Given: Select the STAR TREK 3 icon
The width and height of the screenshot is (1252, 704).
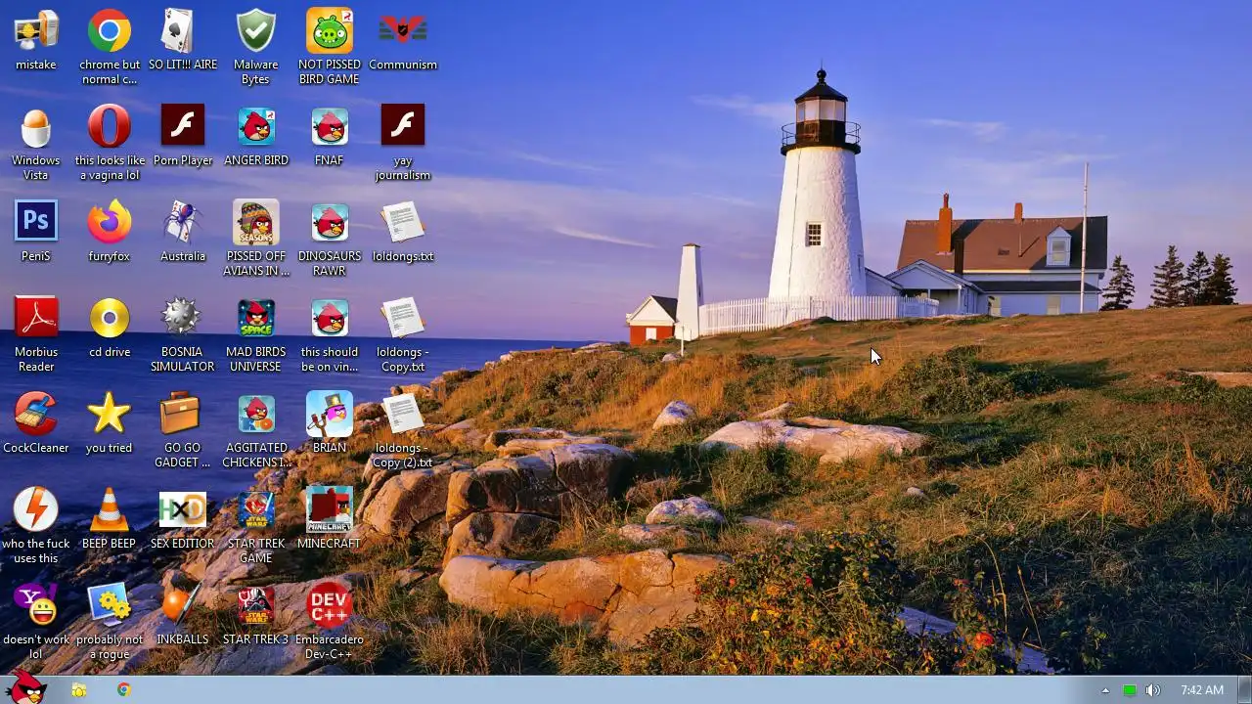Looking at the screenshot, I should tap(256, 606).
